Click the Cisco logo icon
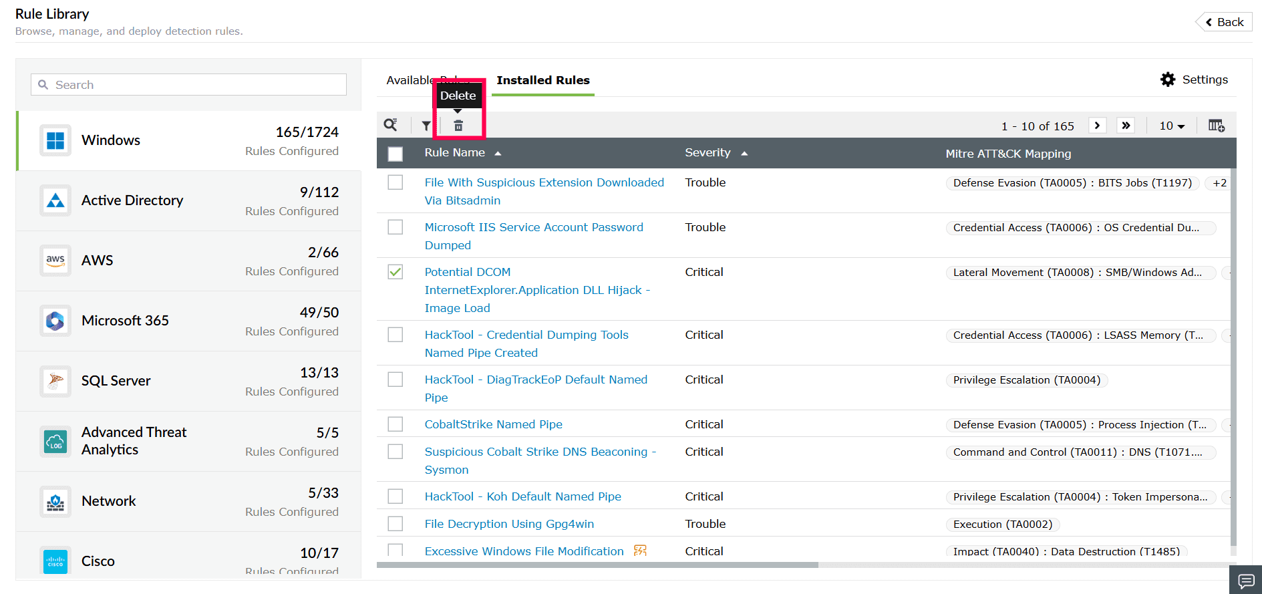Screen dimensions: 1262x594 (x=55, y=561)
